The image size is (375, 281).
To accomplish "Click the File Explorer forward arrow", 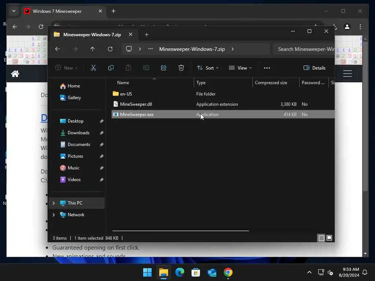I will click(75, 49).
